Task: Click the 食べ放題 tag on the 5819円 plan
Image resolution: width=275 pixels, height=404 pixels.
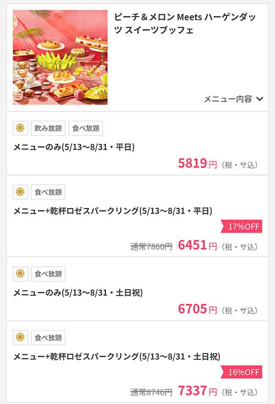Action: click(86, 128)
